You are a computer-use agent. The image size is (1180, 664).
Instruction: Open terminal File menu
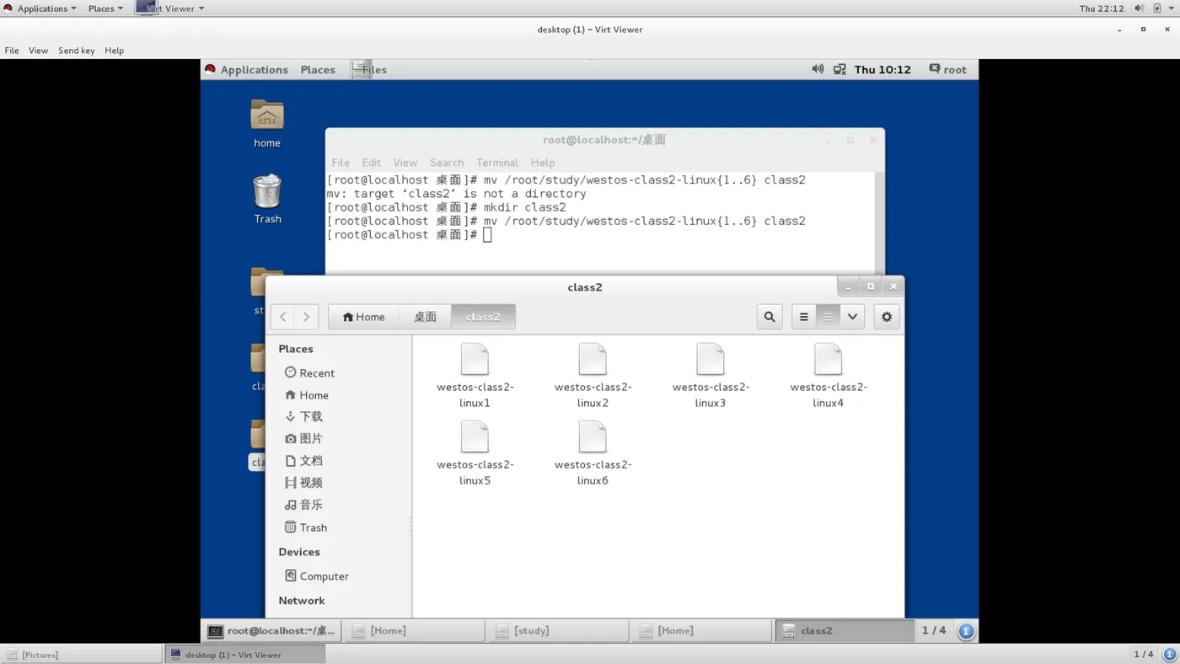coord(341,163)
